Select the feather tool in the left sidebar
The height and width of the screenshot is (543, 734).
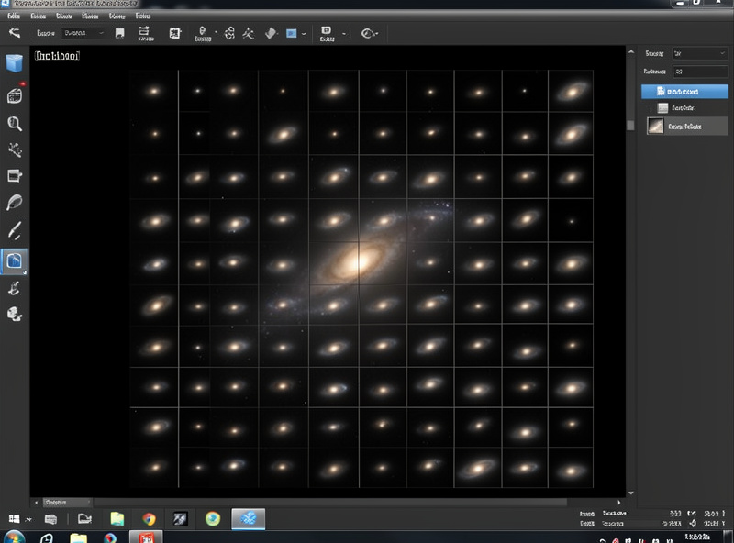(15, 202)
